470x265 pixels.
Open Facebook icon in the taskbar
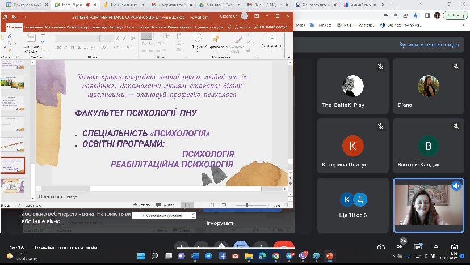[222, 257]
